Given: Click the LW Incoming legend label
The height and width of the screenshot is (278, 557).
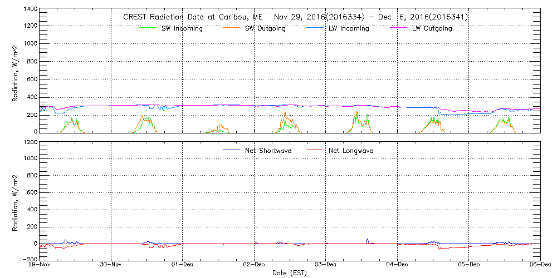Looking at the screenshot, I should point(349,29).
